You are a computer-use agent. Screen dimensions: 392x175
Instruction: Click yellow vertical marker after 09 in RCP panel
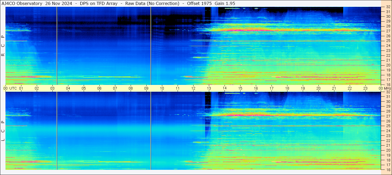(151, 46)
